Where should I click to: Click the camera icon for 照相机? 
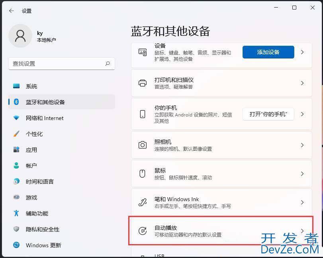pyautogui.click(x=143, y=145)
